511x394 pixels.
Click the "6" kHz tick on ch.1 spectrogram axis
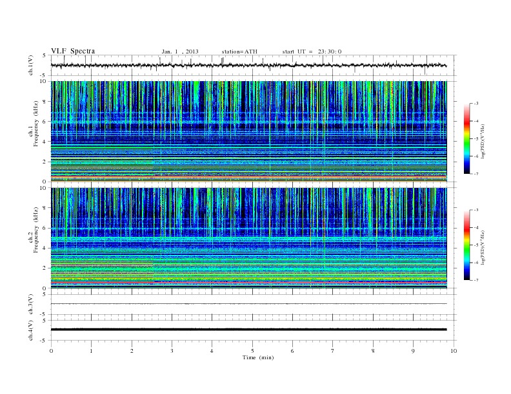click(45, 122)
